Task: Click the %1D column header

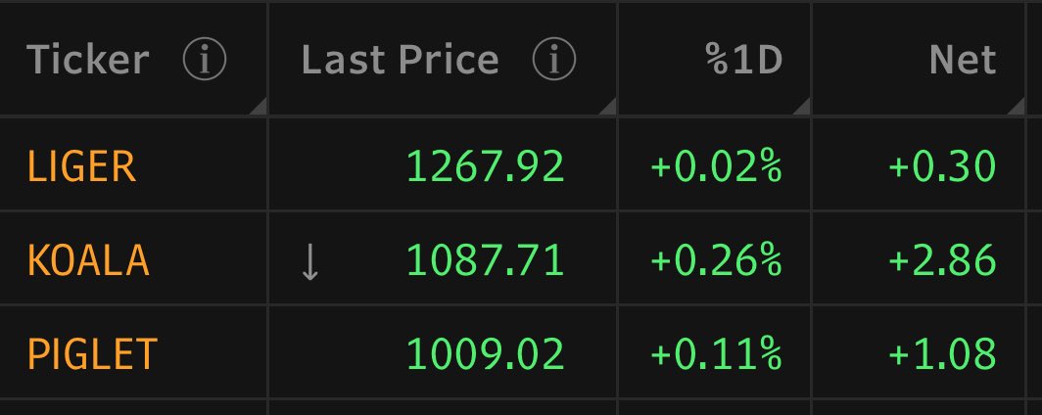Action: (x=744, y=60)
